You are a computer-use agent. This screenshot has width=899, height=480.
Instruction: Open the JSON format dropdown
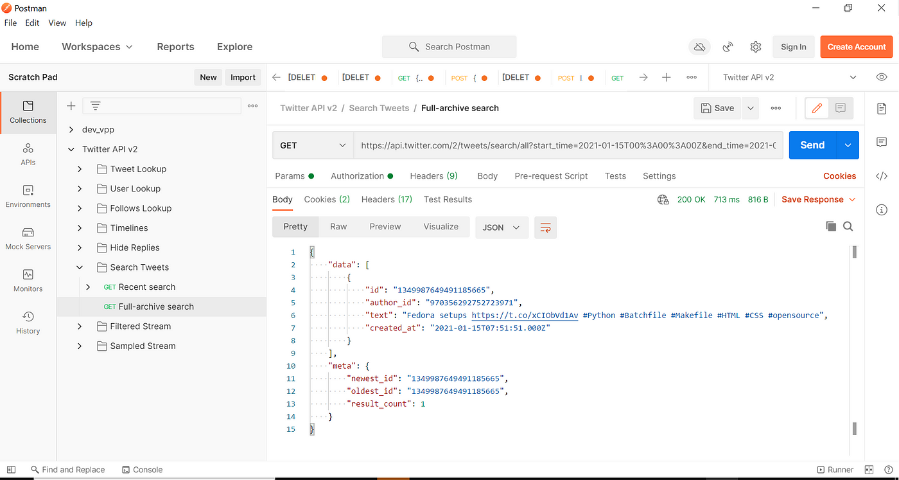(x=502, y=227)
